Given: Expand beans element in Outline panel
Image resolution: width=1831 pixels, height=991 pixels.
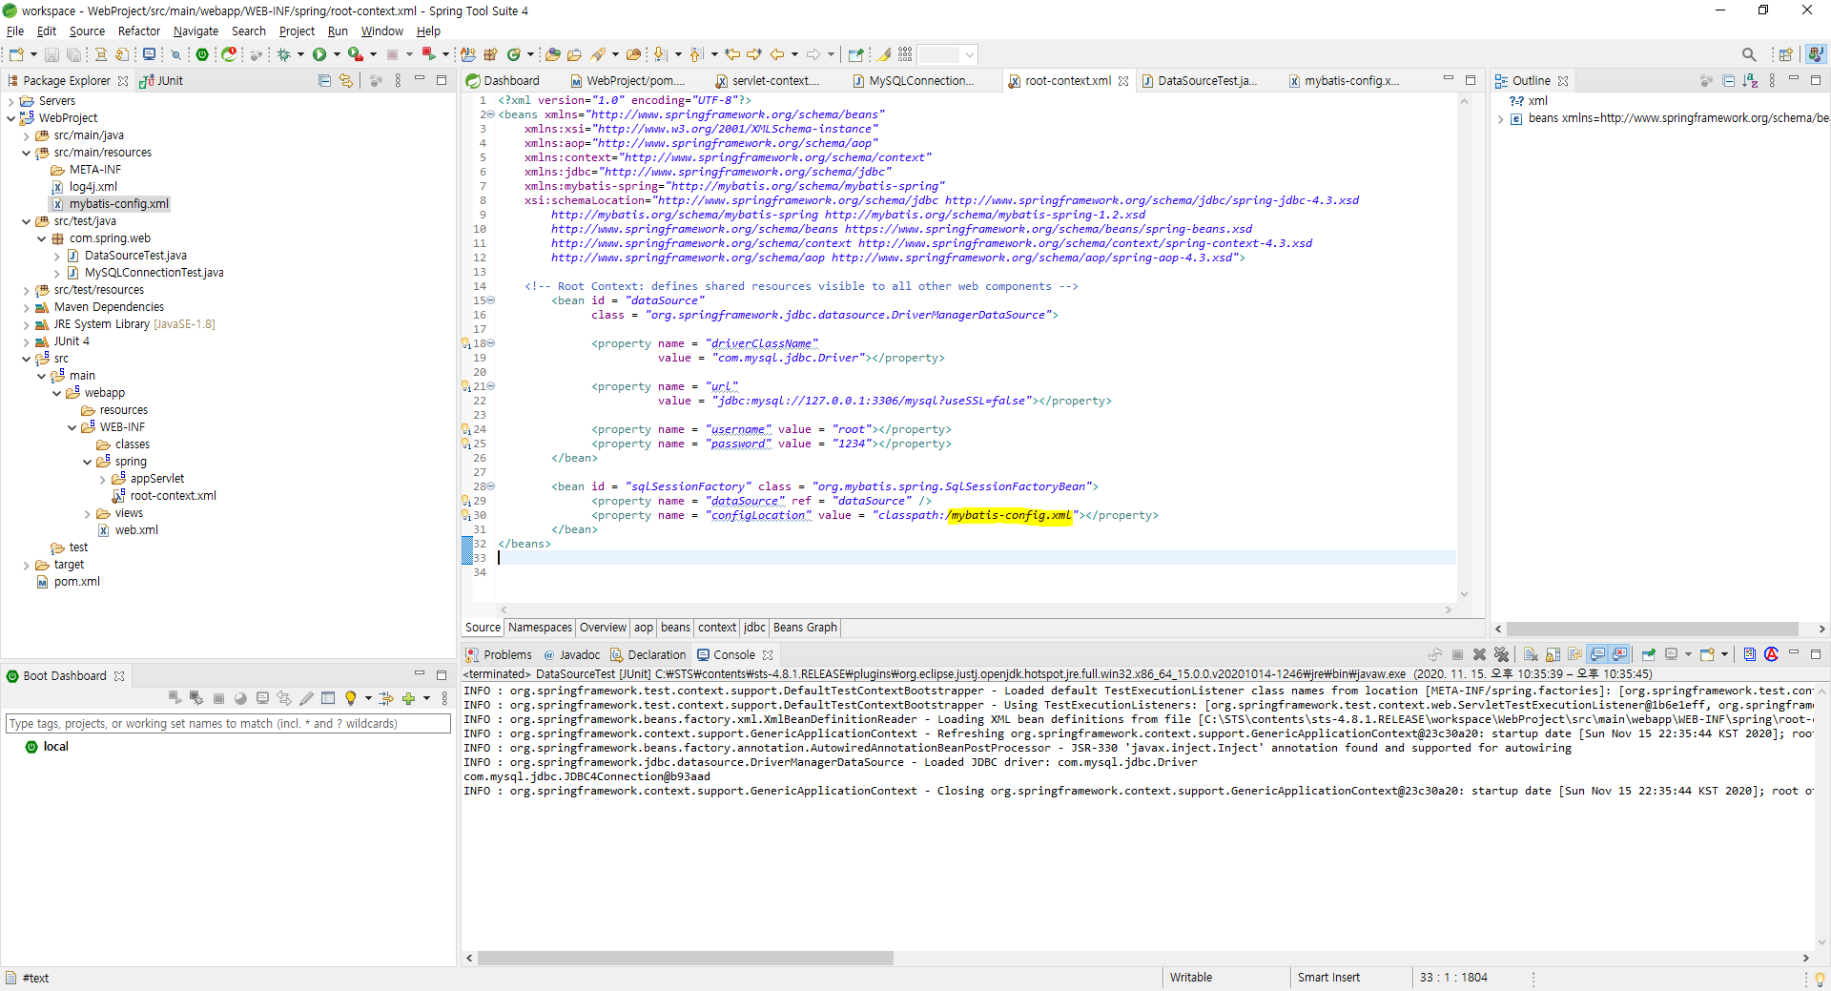Looking at the screenshot, I should click(x=1501, y=119).
